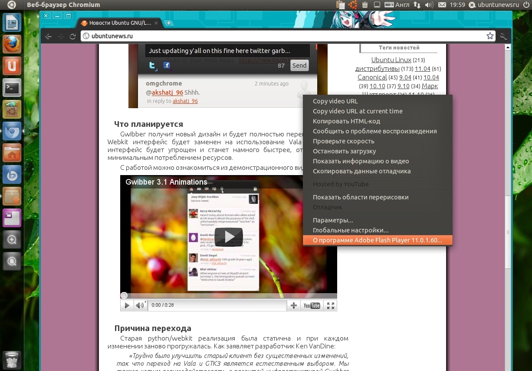Image resolution: width=532 pixels, height=371 pixels.
Task: Open the sound volume indicator
Action: (429, 5)
